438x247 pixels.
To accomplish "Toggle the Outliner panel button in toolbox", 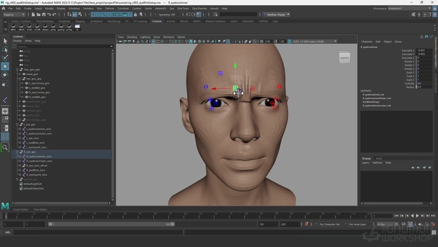I will point(5,137).
